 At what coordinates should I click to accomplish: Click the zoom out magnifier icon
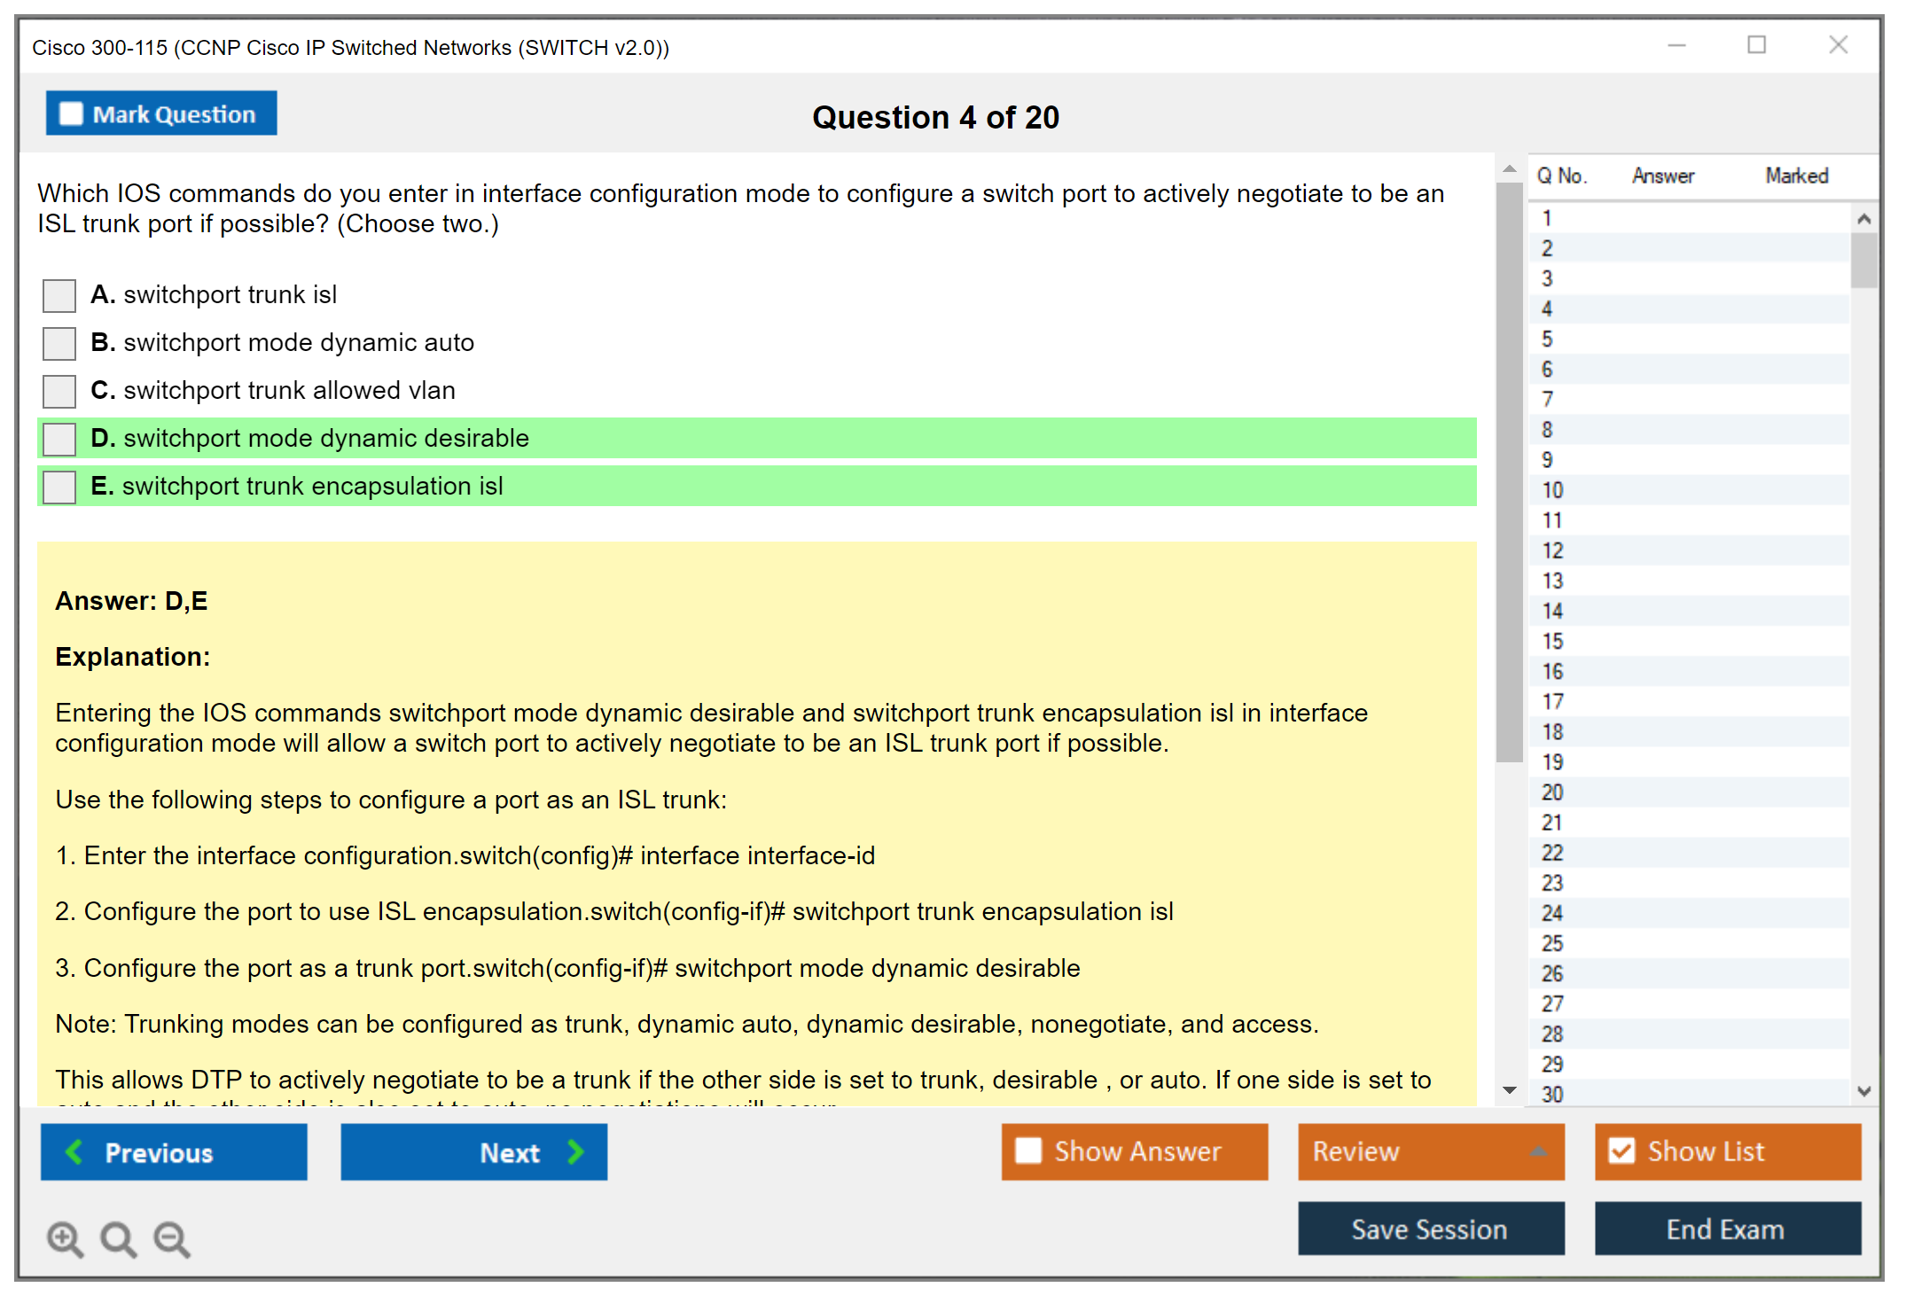pos(172,1238)
